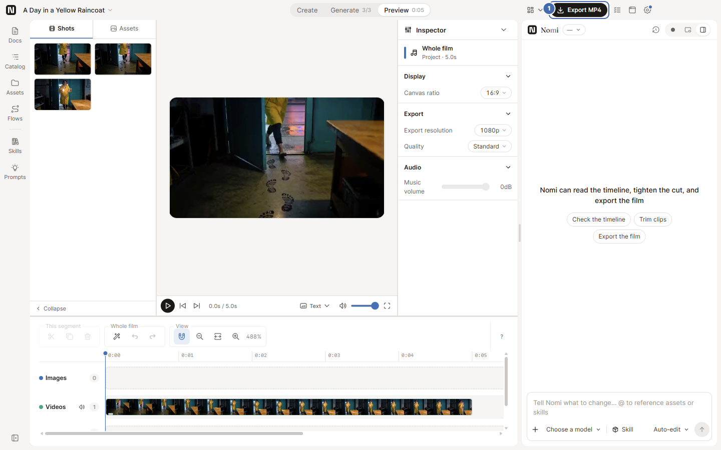721x450 pixels.
Task: Open the Choose a model dropdown
Action: 573,429
